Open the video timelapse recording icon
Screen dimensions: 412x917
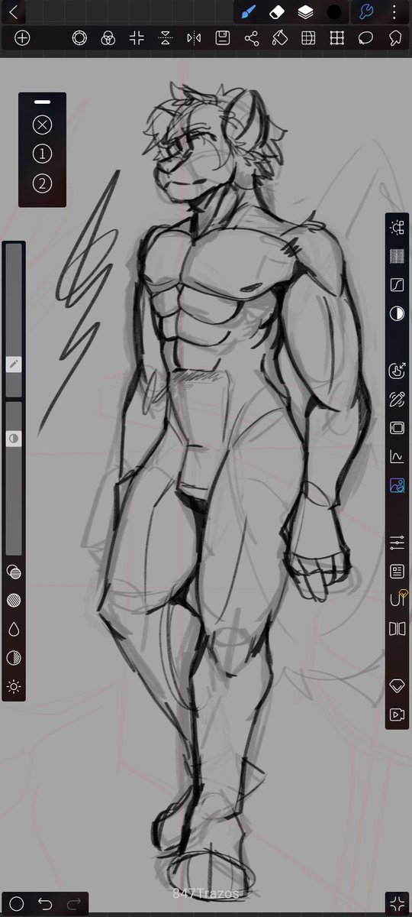pos(397,715)
